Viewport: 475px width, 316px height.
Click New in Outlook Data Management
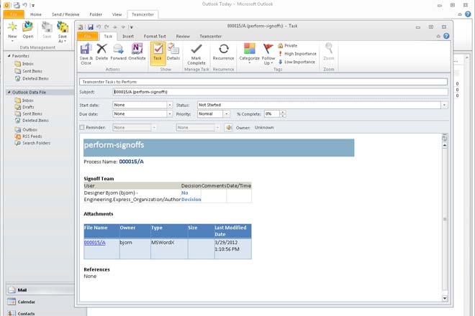point(12,31)
